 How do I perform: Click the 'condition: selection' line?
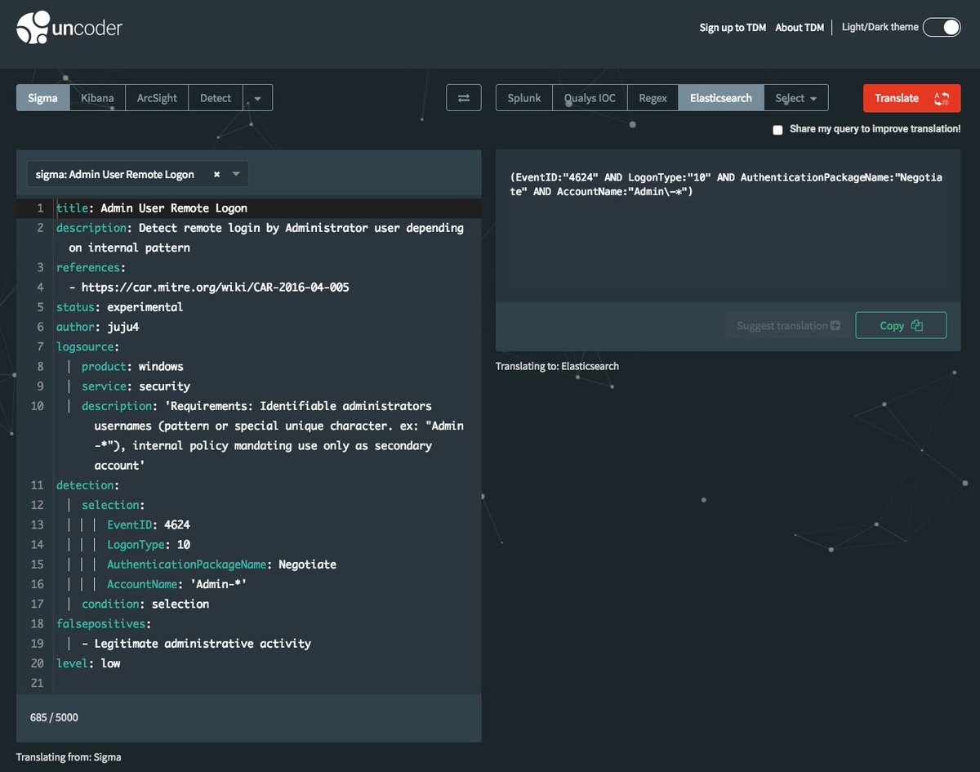[x=145, y=604]
